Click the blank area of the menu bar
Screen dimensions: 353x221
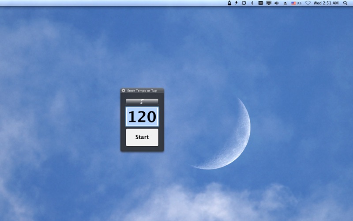point(113,3)
